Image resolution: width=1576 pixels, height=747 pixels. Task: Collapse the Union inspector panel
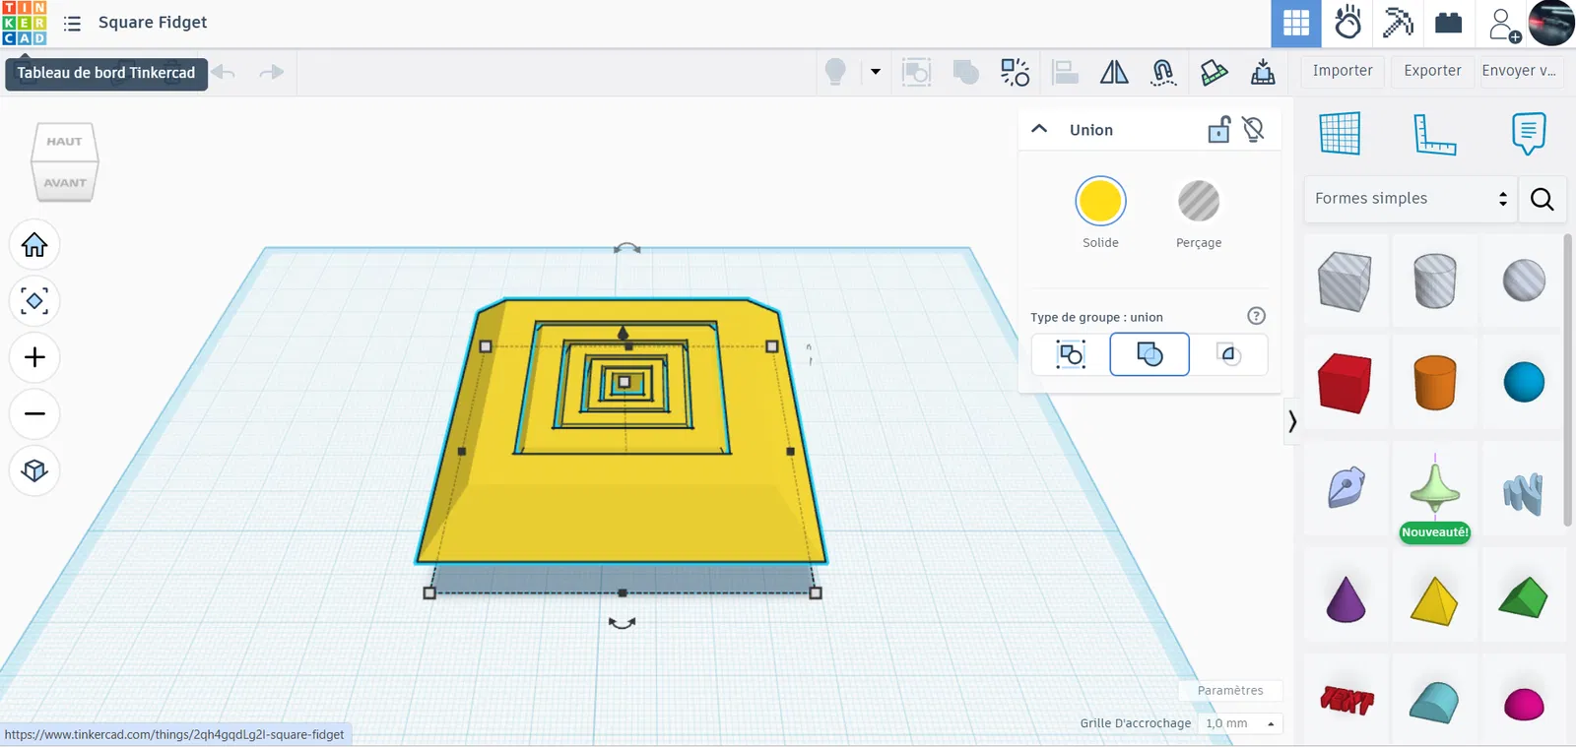(x=1039, y=129)
